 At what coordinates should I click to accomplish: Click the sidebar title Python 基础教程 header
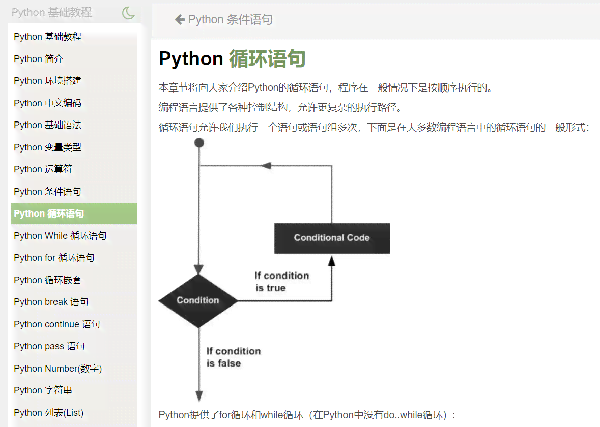point(52,13)
